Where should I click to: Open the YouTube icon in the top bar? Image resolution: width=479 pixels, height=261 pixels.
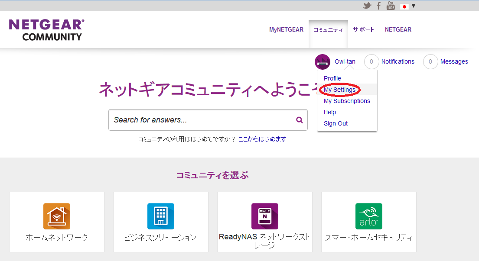(391, 6)
